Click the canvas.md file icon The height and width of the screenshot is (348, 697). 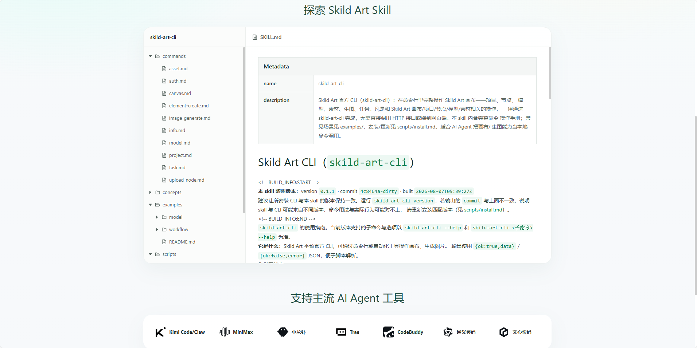pos(164,94)
